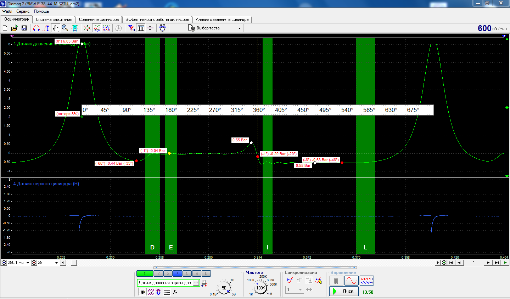Click the teal waveform stretch icon
This screenshot has height=299, width=510.
pyautogui.click(x=75, y=28)
